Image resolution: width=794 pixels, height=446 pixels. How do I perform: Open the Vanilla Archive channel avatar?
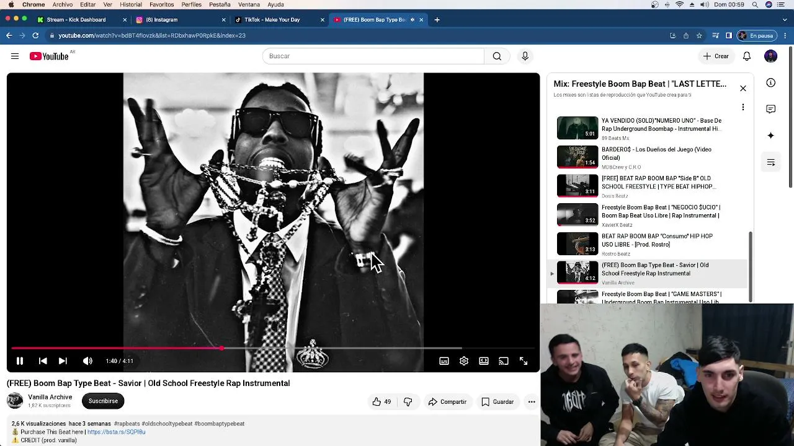pos(15,401)
